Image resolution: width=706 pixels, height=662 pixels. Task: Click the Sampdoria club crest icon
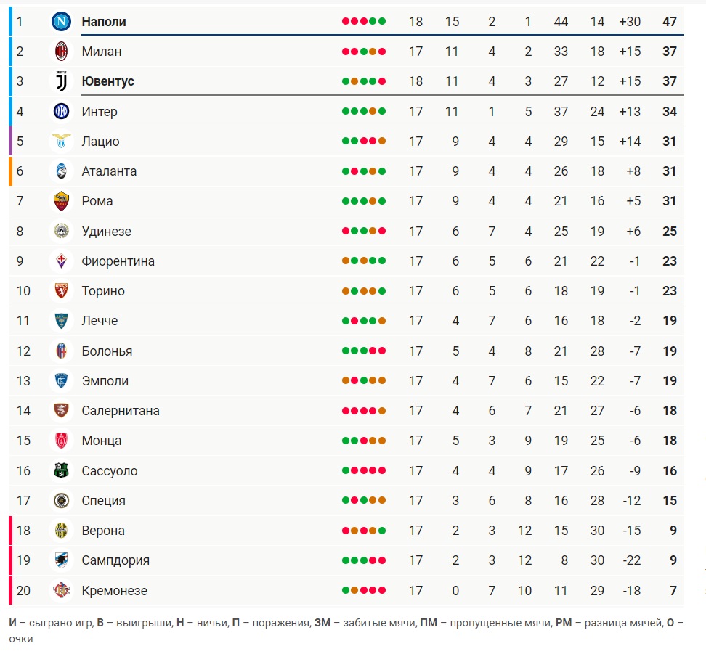61,560
